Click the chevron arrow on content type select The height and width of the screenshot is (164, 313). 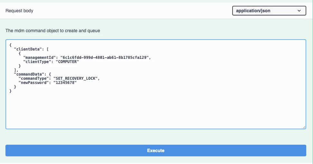click(x=299, y=11)
